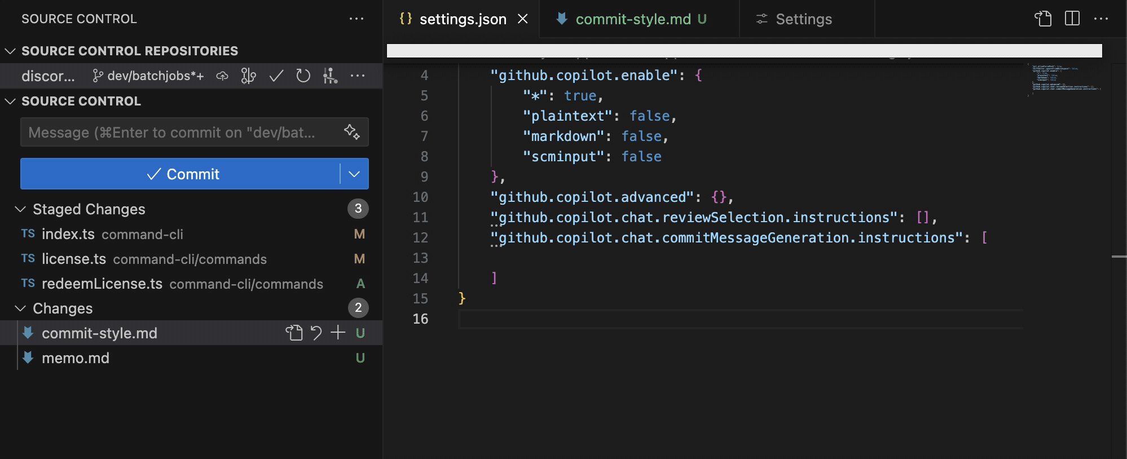Open the Source Control view's top ellipsis menu
The height and width of the screenshot is (459, 1127).
[x=356, y=19]
